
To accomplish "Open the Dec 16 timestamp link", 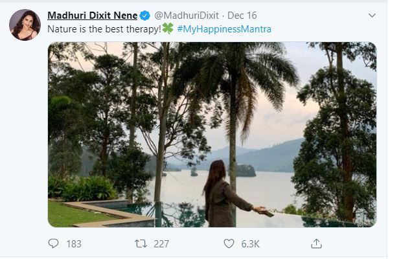I will [x=238, y=16].
